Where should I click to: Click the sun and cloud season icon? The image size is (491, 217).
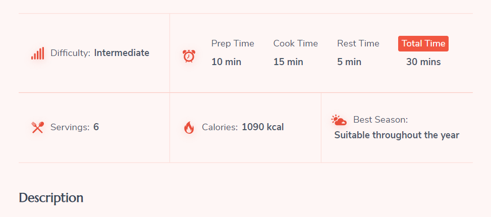click(x=339, y=120)
